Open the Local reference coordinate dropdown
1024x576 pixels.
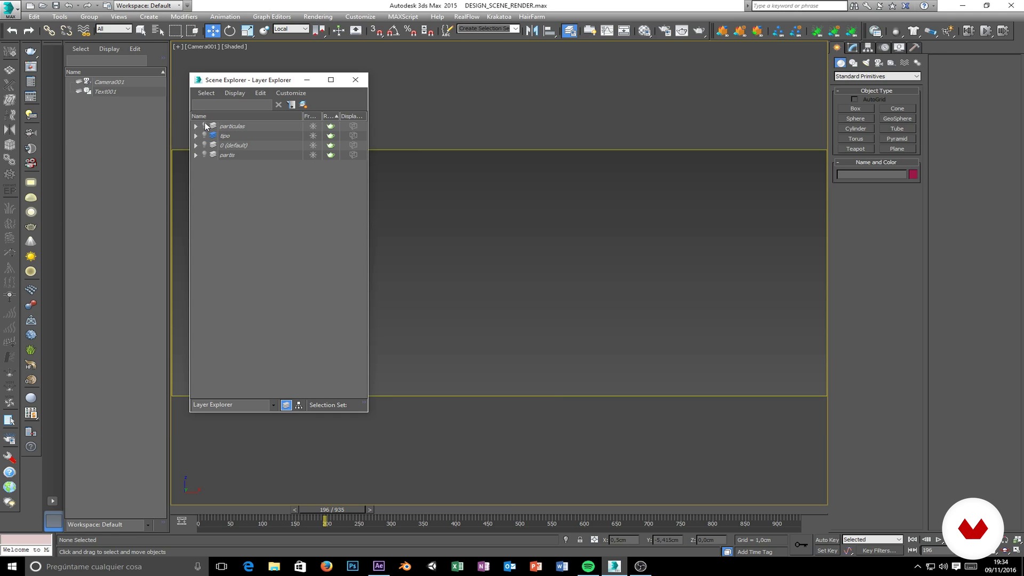pos(291,29)
